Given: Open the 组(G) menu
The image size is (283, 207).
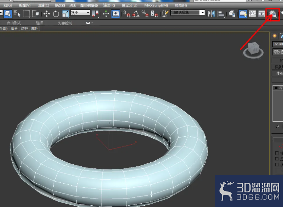Looking at the screenshot, I should point(7,5).
